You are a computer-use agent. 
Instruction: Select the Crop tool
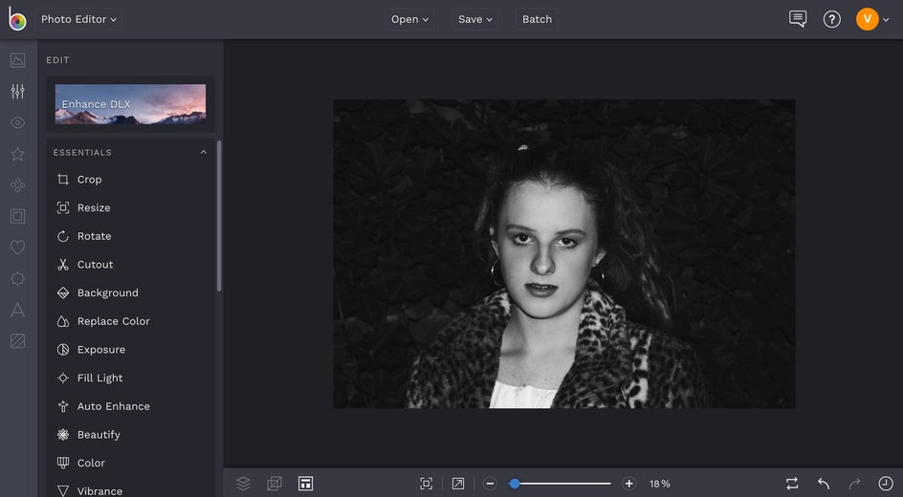(x=131, y=180)
